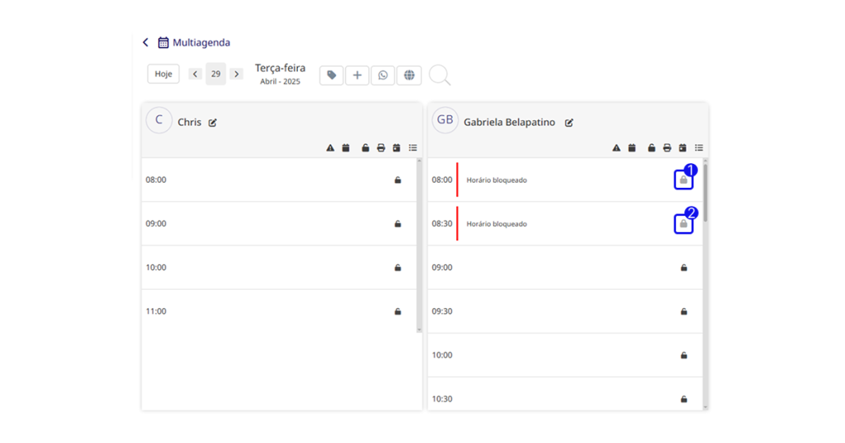Go to previous day with left chevron
The width and height of the screenshot is (845, 443).
click(195, 74)
